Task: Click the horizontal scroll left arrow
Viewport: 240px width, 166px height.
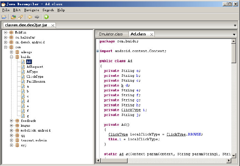Action: pos(98,160)
